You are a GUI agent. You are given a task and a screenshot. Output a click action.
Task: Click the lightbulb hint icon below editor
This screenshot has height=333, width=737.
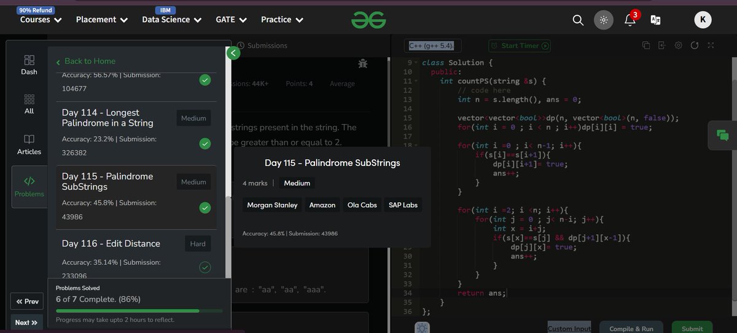tap(422, 328)
